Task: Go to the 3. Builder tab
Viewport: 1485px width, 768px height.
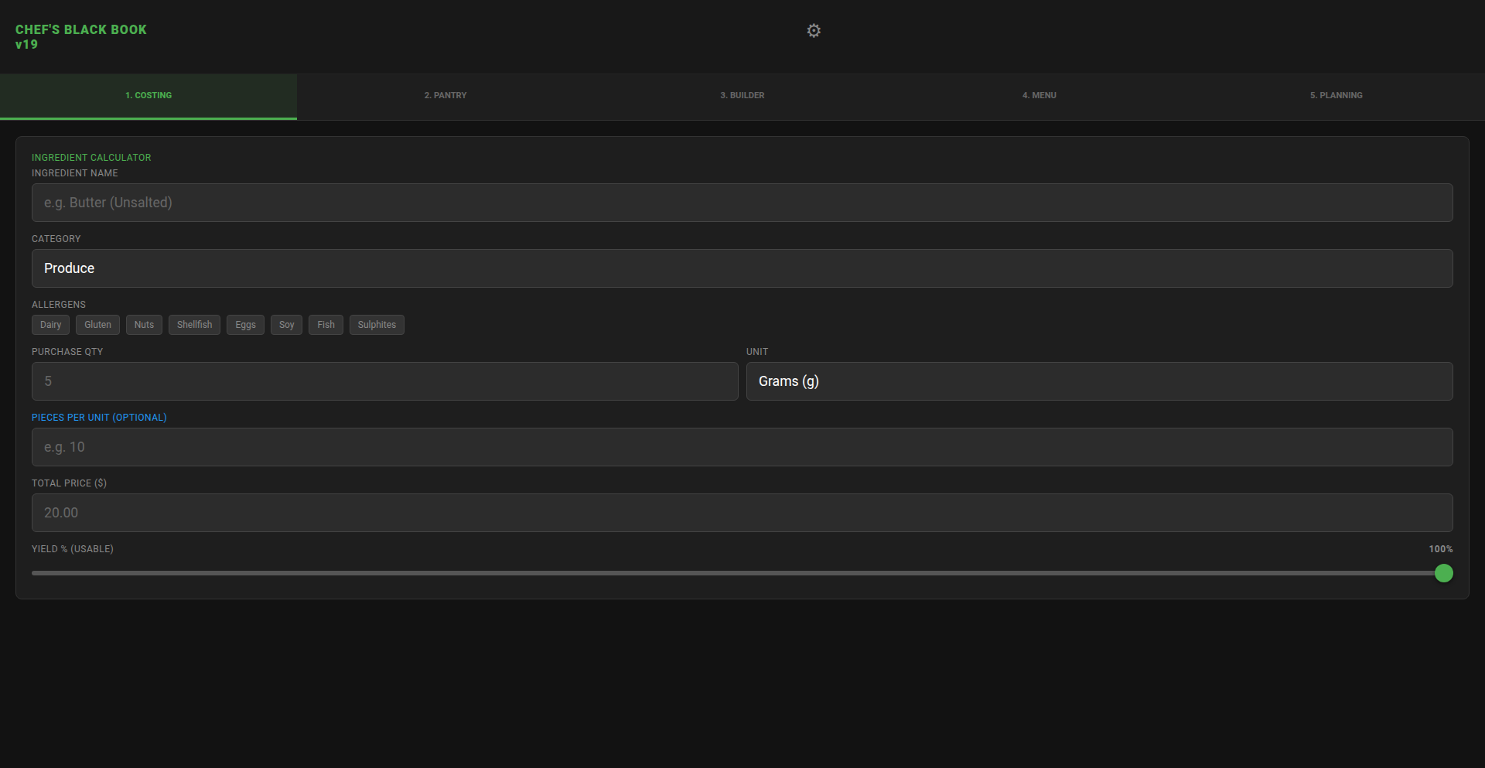Action: coord(742,96)
